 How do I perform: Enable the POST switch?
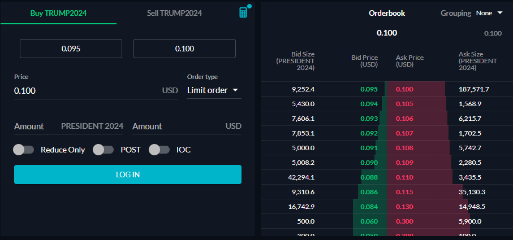[104, 150]
